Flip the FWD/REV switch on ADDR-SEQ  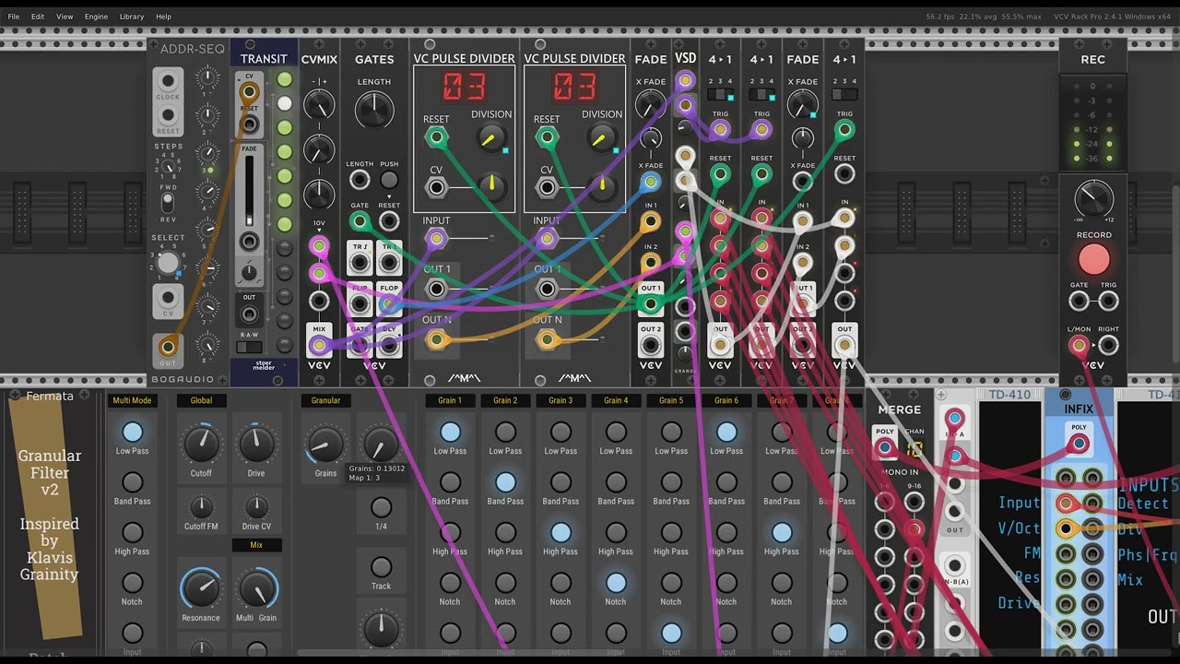tap(168, 200)
